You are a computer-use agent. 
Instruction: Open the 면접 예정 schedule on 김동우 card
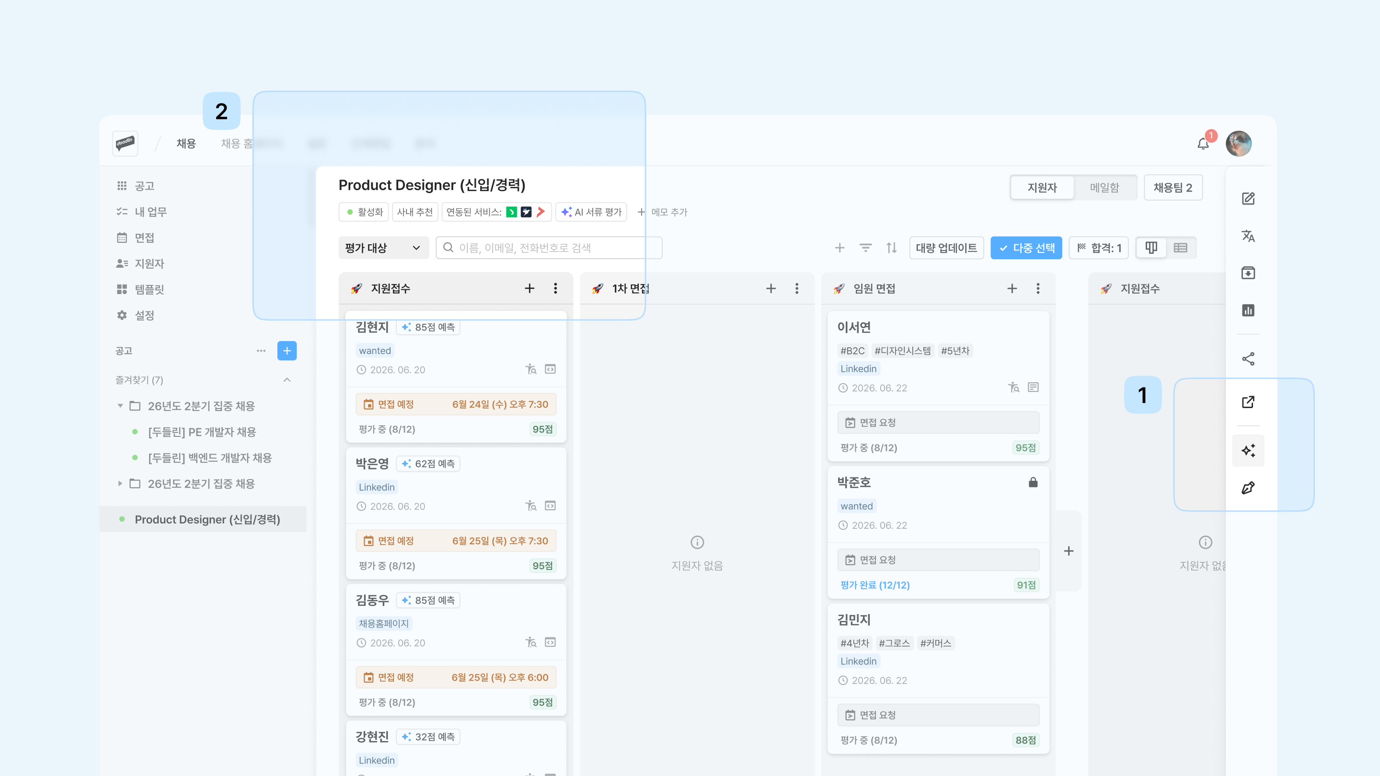coord(456,677)
